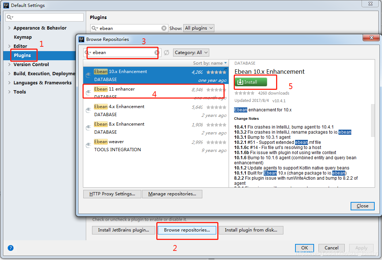The height and width of the screenshot is (260, 382).
Task: Select Editor in settings tree
Action: (20, 46)
